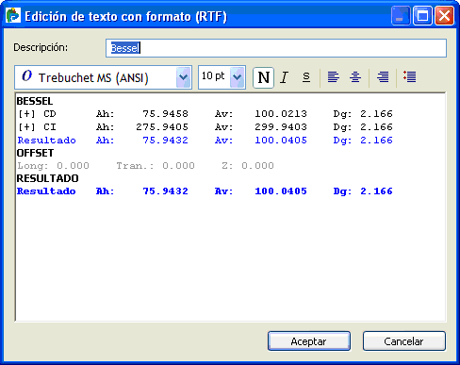The height and width of the screenshot is (365, 460).
Task: Open the 10 pt font size dropdown
Action: 238,77
